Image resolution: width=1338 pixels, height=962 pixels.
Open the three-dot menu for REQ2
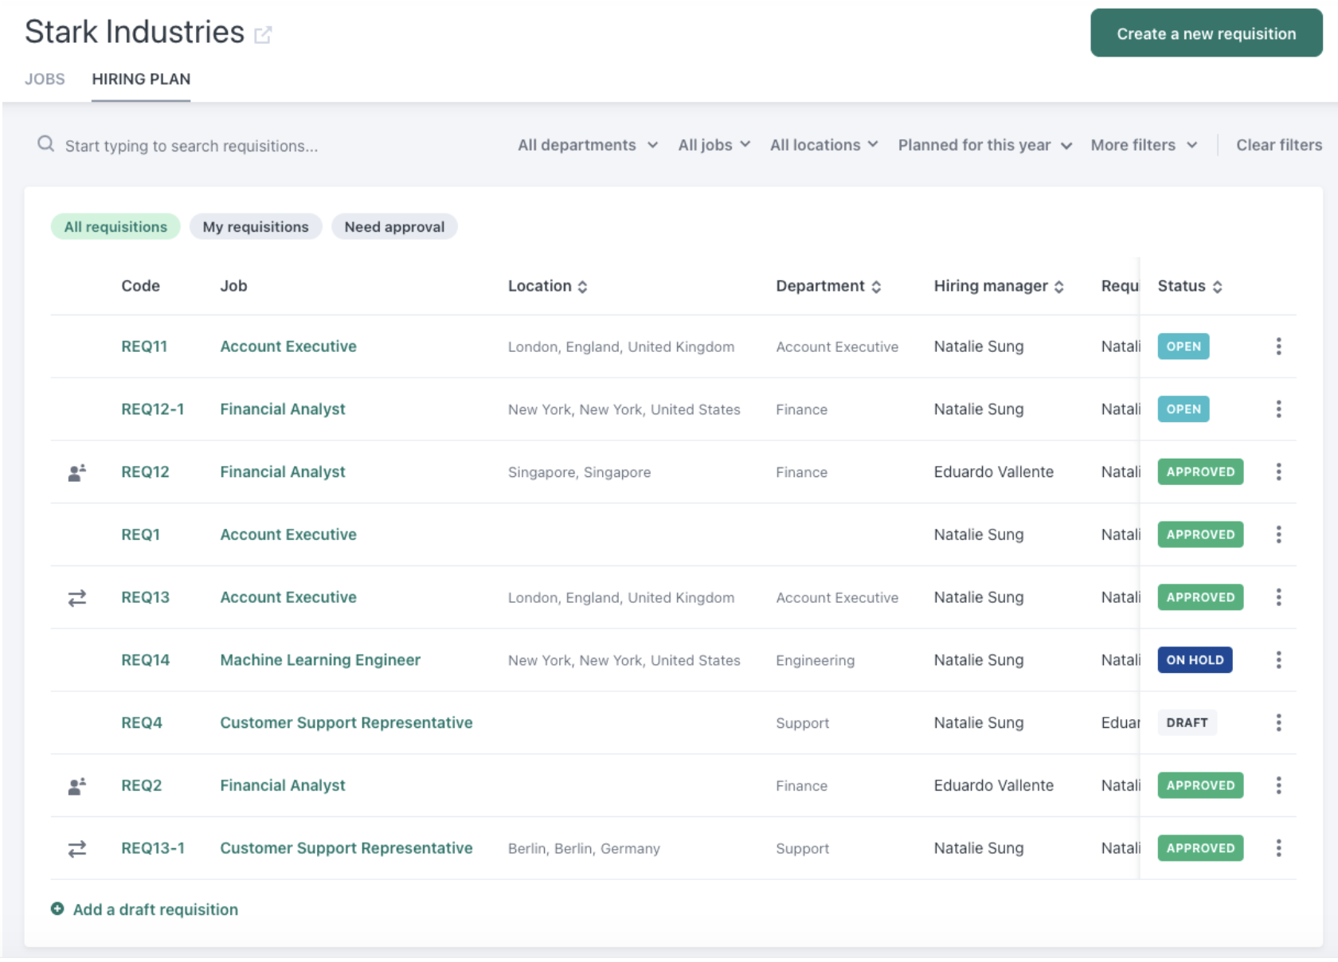(1278, 785)
